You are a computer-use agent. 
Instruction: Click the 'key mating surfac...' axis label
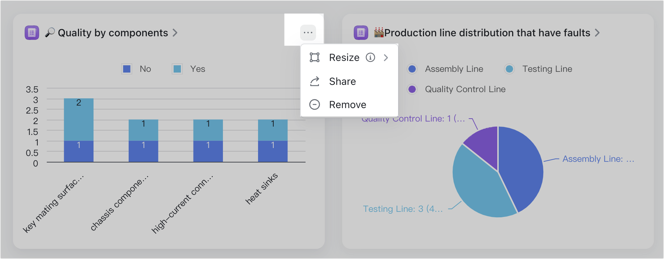(53, 203)
